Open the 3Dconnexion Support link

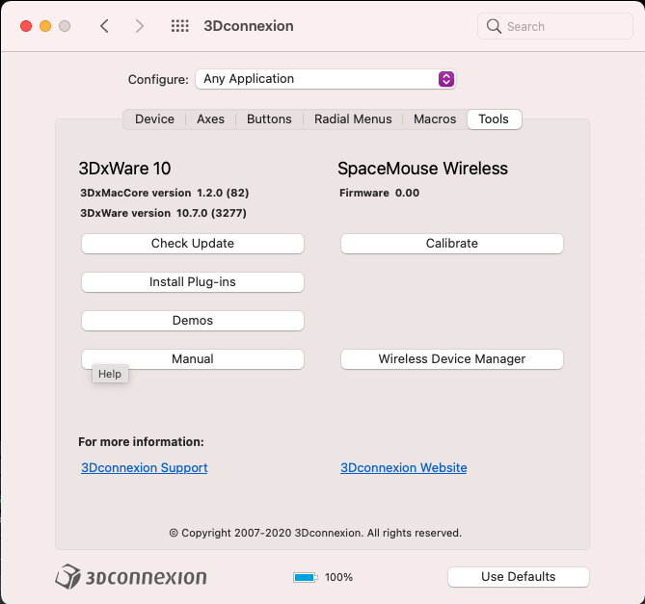(145, 467)
